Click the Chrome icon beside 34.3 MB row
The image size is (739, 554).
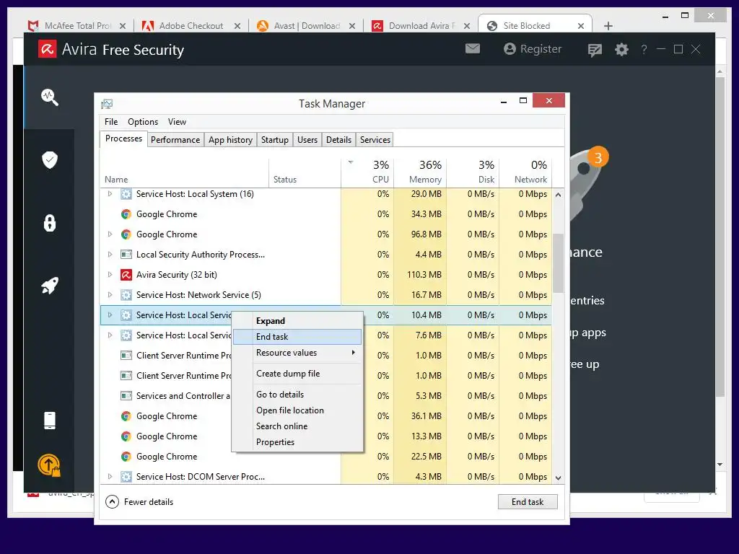coord(126,214)
